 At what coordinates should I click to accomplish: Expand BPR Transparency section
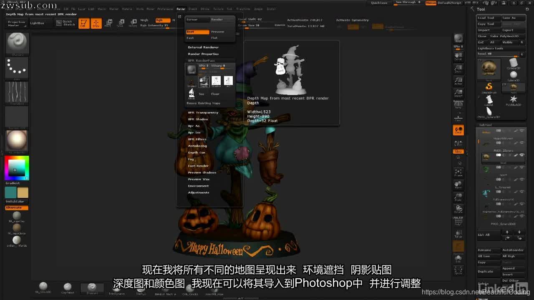[x=203, y=112]
